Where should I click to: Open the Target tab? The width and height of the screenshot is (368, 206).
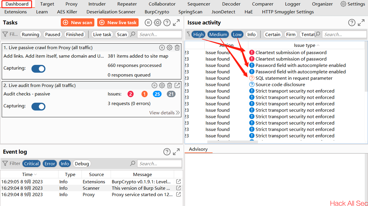point(47,4)
